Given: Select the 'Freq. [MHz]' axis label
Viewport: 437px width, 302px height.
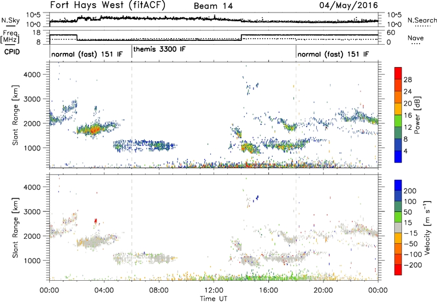Looking at the screenshot, I should point(10,37).
